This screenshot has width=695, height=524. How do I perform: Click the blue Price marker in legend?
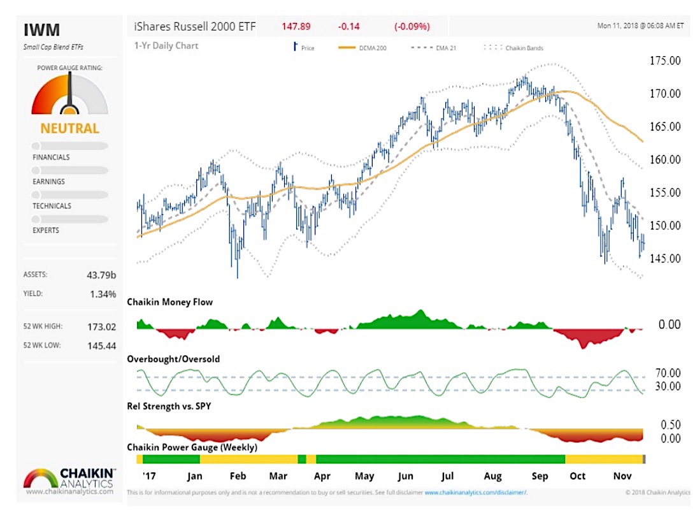coord(295,47)
